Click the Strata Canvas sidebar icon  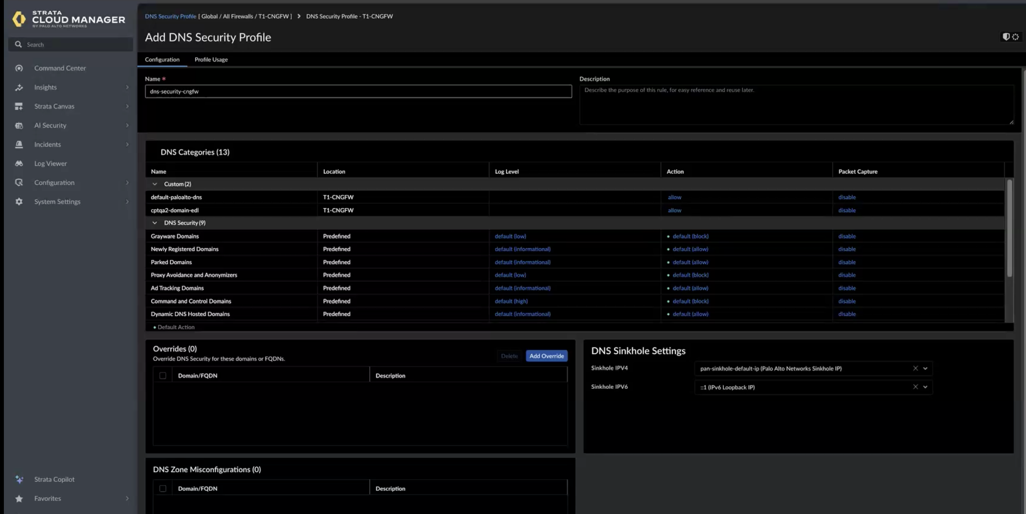click(x=19, y=106)
